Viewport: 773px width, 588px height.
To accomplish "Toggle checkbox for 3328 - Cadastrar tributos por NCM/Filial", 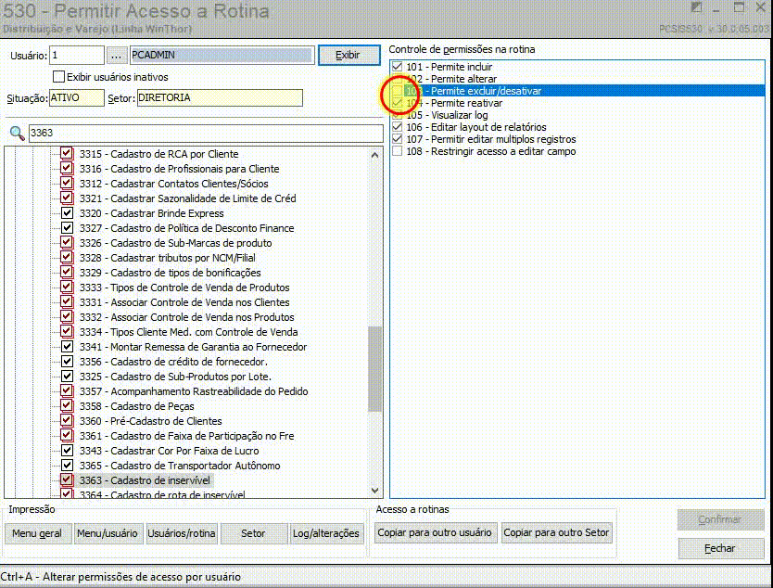I will [x=67, y=258].
